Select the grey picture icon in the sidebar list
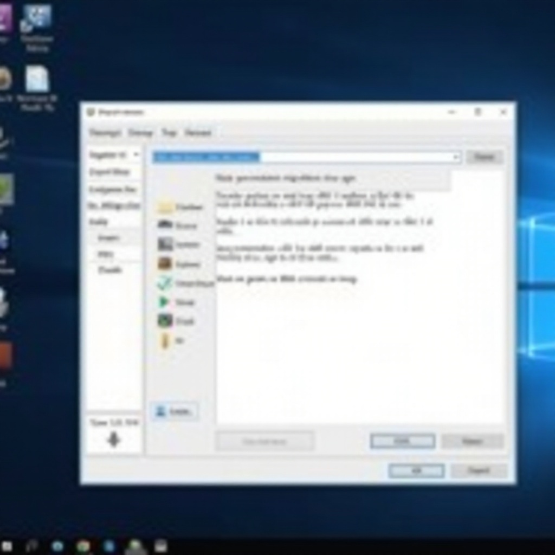The width and height of the screenshot is (555, 555). point(165,244)
